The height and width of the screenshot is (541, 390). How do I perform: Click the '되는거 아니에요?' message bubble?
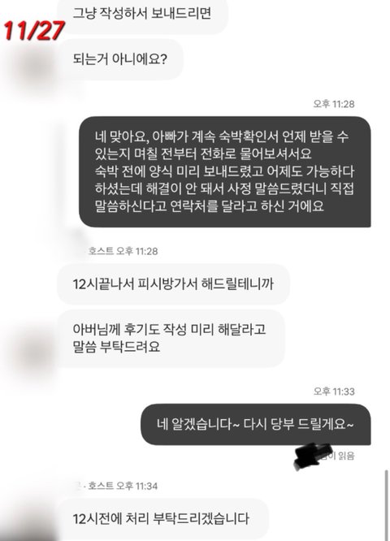[120, 59]
